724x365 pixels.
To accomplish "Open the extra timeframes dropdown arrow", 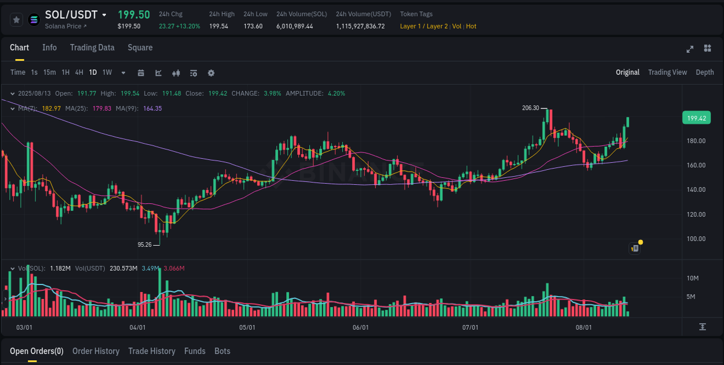I will click(x=123, y=72).
